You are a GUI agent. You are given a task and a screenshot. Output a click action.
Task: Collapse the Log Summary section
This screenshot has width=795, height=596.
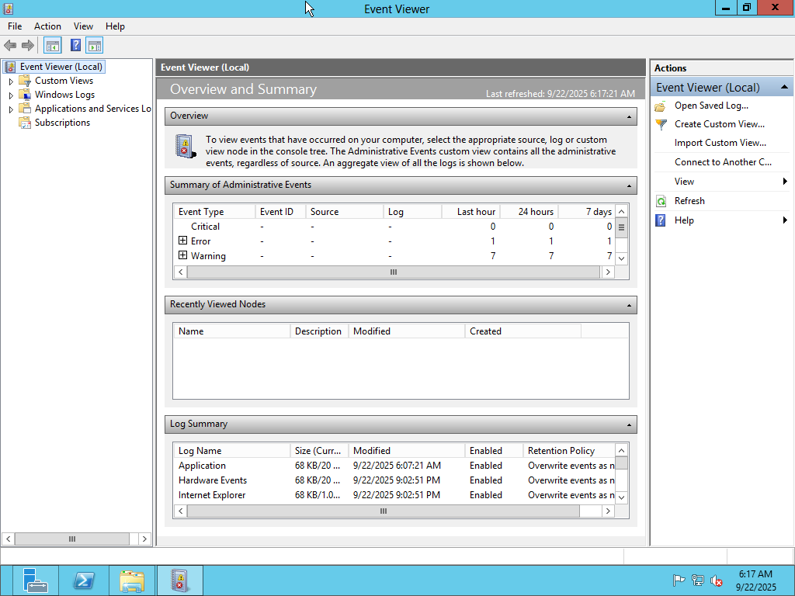(x=629, y=424)
